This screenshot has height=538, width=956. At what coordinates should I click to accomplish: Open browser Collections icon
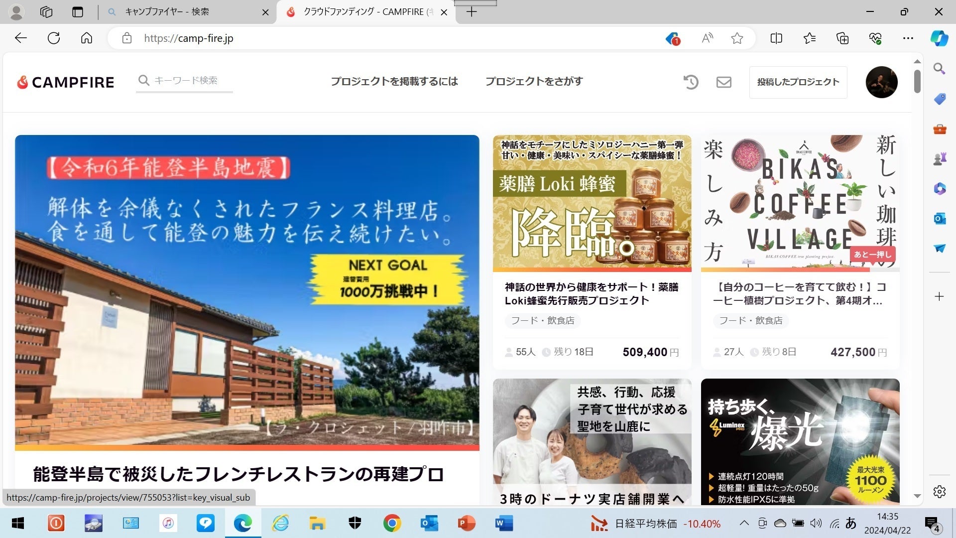(x=842, y=38)
